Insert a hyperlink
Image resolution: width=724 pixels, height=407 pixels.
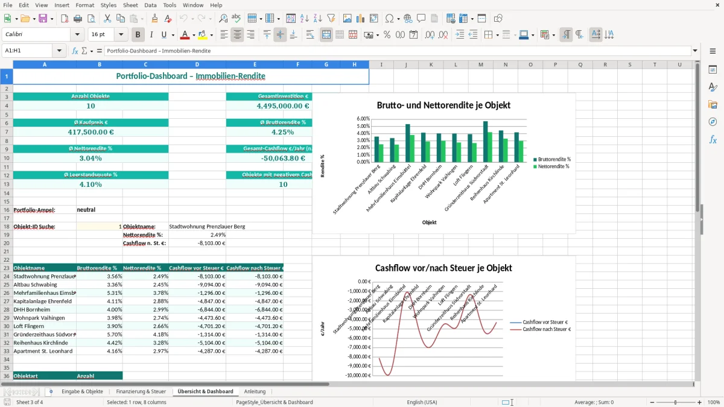tap(408, 19)
